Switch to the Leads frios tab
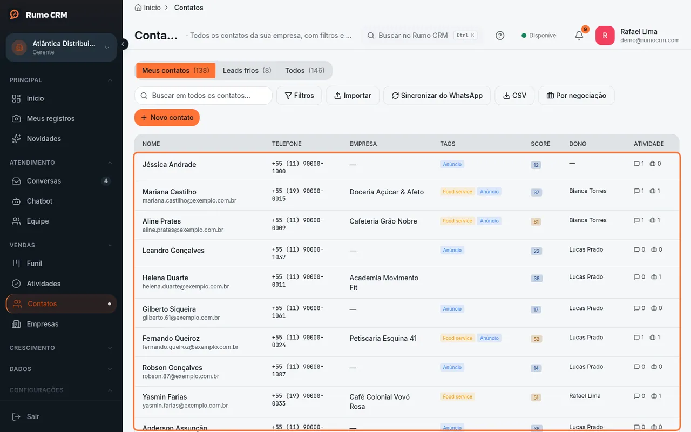 point(247,71)
